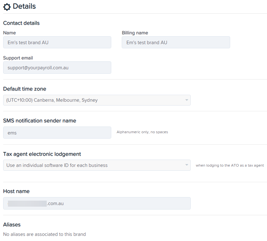Click the 'Tax agent electronic lodgement' heading
Image resolution: width=267 pixels, height=241 pixels.
click(42, 154)
